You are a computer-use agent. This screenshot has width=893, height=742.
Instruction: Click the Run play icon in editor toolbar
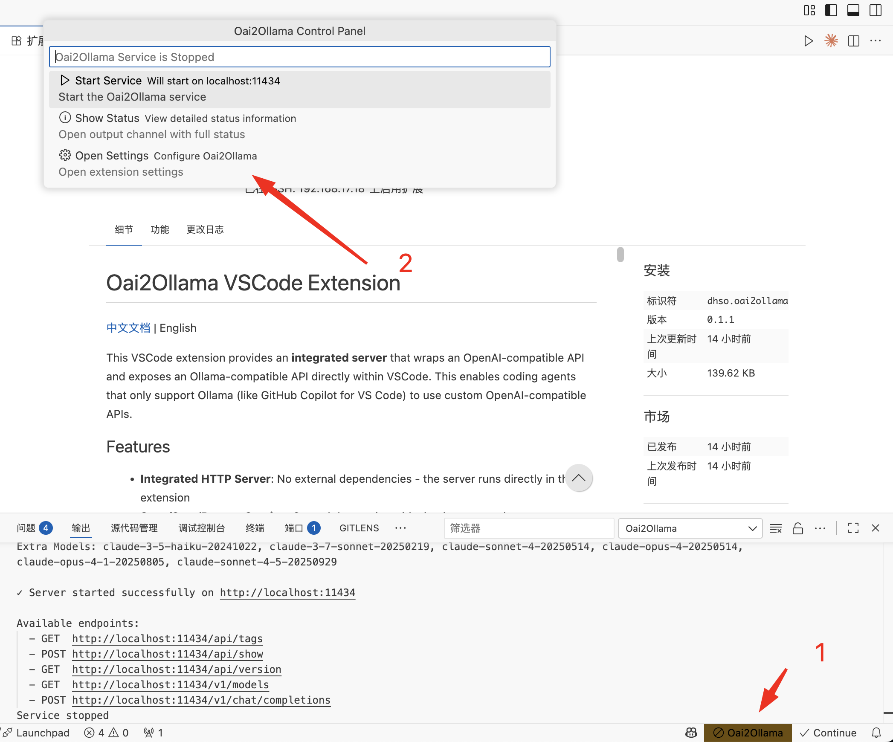pos(808,41)
